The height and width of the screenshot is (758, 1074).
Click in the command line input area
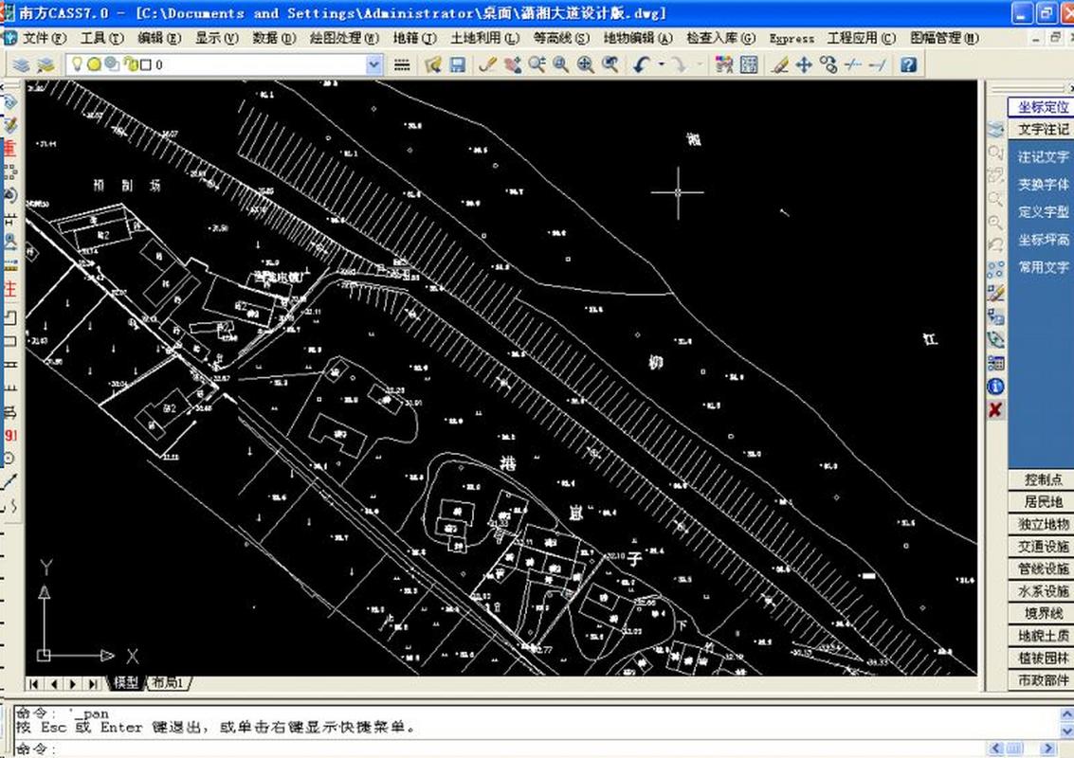point(474,749)
